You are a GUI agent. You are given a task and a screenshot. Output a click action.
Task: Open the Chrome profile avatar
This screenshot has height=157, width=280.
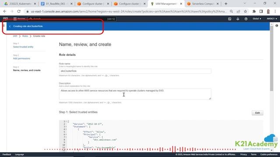[x=268, y=11]
